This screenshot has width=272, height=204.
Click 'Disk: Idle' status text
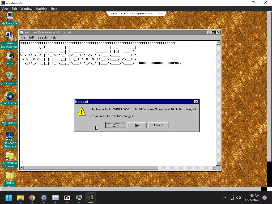[117, 14]
